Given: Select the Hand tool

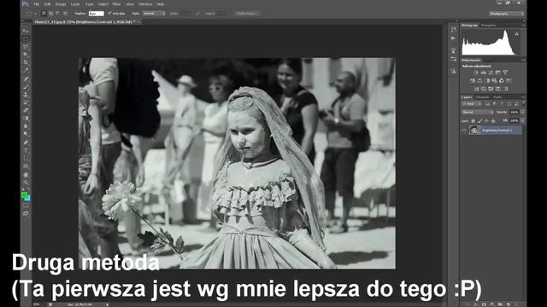Looking at the screenshot, I should click(26, 174).
